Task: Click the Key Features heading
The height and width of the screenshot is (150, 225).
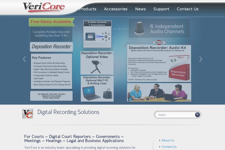Action: point(42,58)
